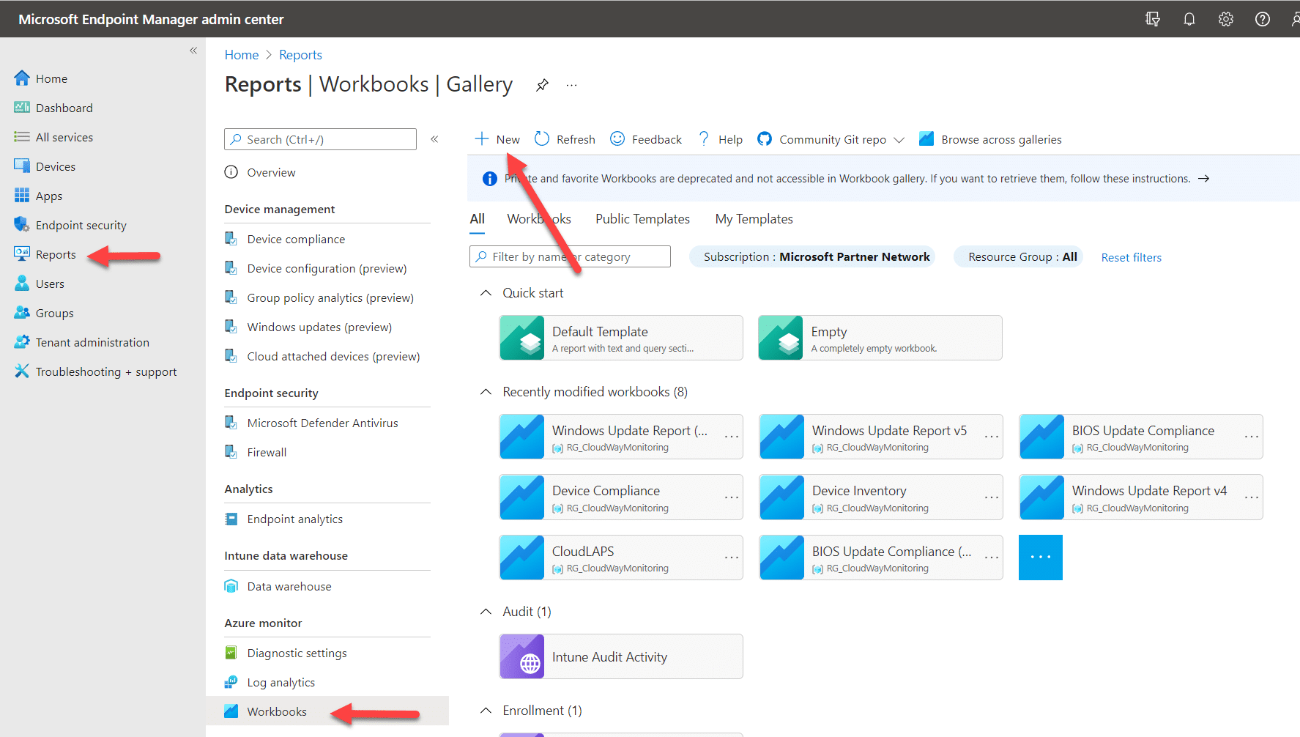Screen dimensions: 1300x737
Task: Open Data warehouse under Intune data warehouse
Action: [x=289, y=585]
